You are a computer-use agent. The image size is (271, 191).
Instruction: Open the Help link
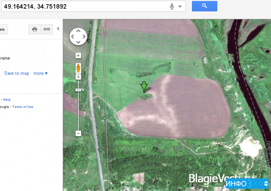tap(7, 99)
